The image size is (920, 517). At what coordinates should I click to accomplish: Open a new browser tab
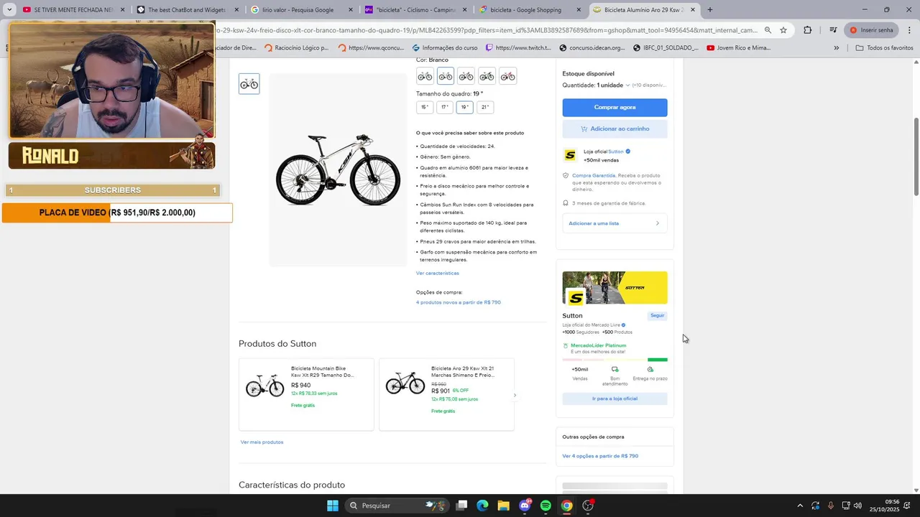coord(710,10)
